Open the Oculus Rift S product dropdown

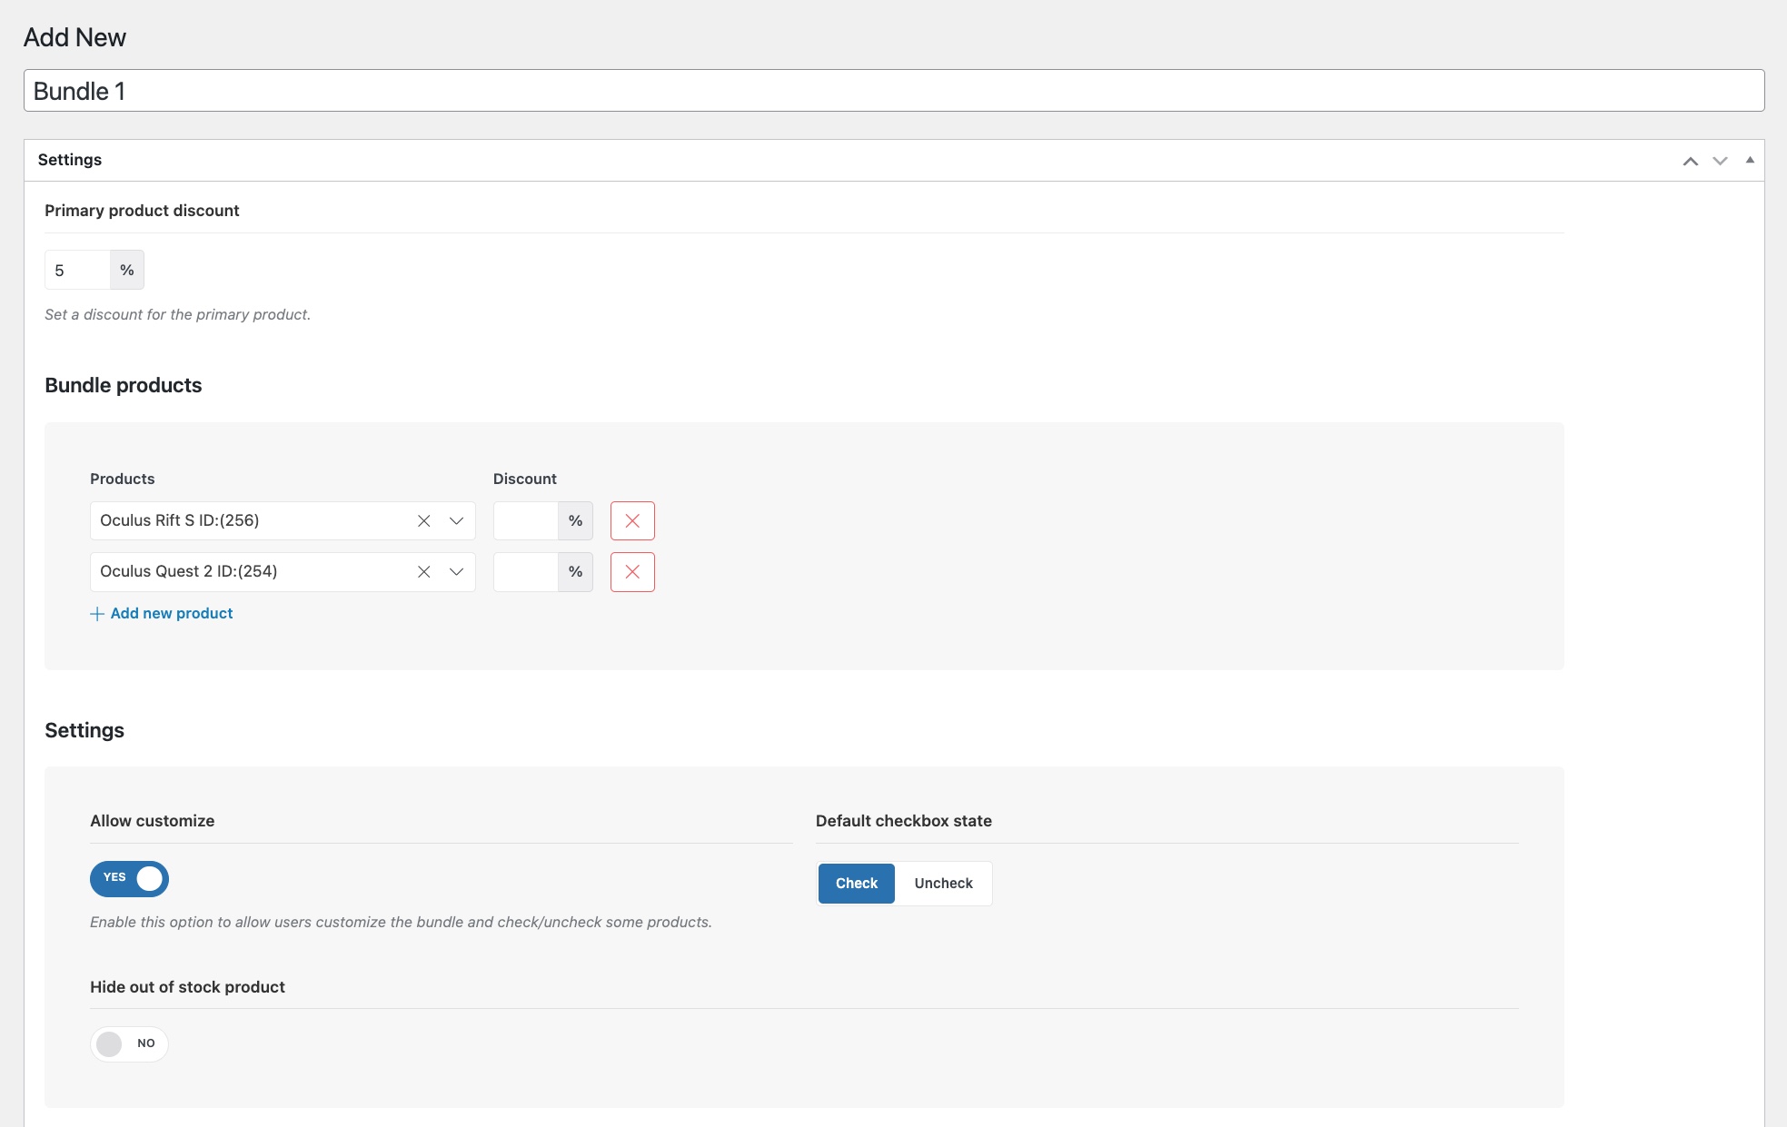(456, 521)
